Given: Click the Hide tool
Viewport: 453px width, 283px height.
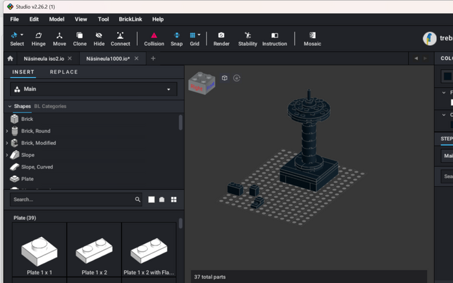Looking at the screenshot, I should coord(99,39).
